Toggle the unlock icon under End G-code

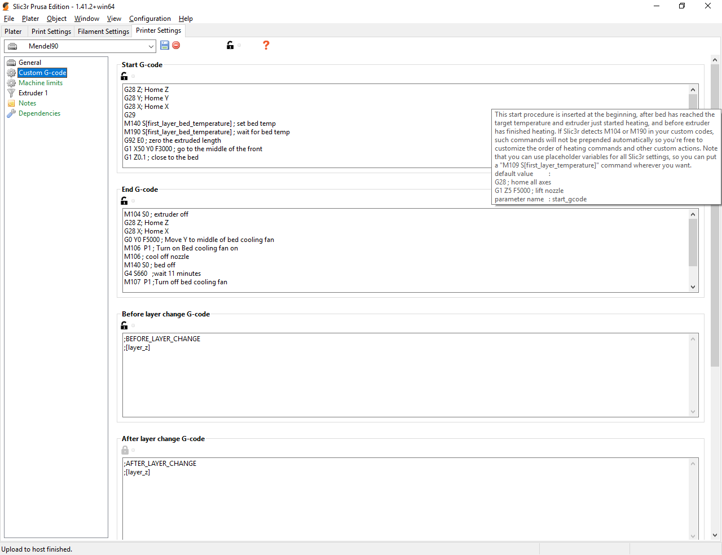pos(125,201)
